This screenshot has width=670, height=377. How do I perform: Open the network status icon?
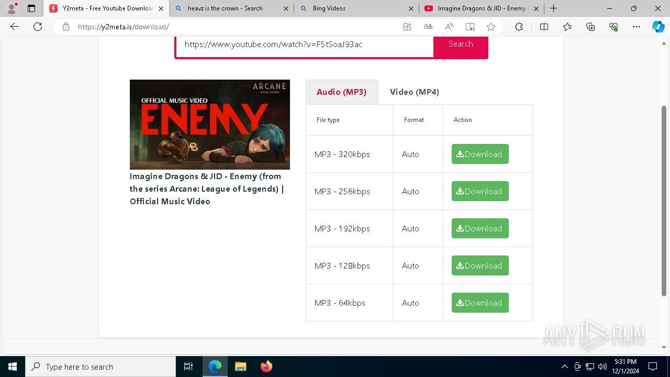click(x=590, y=367)
